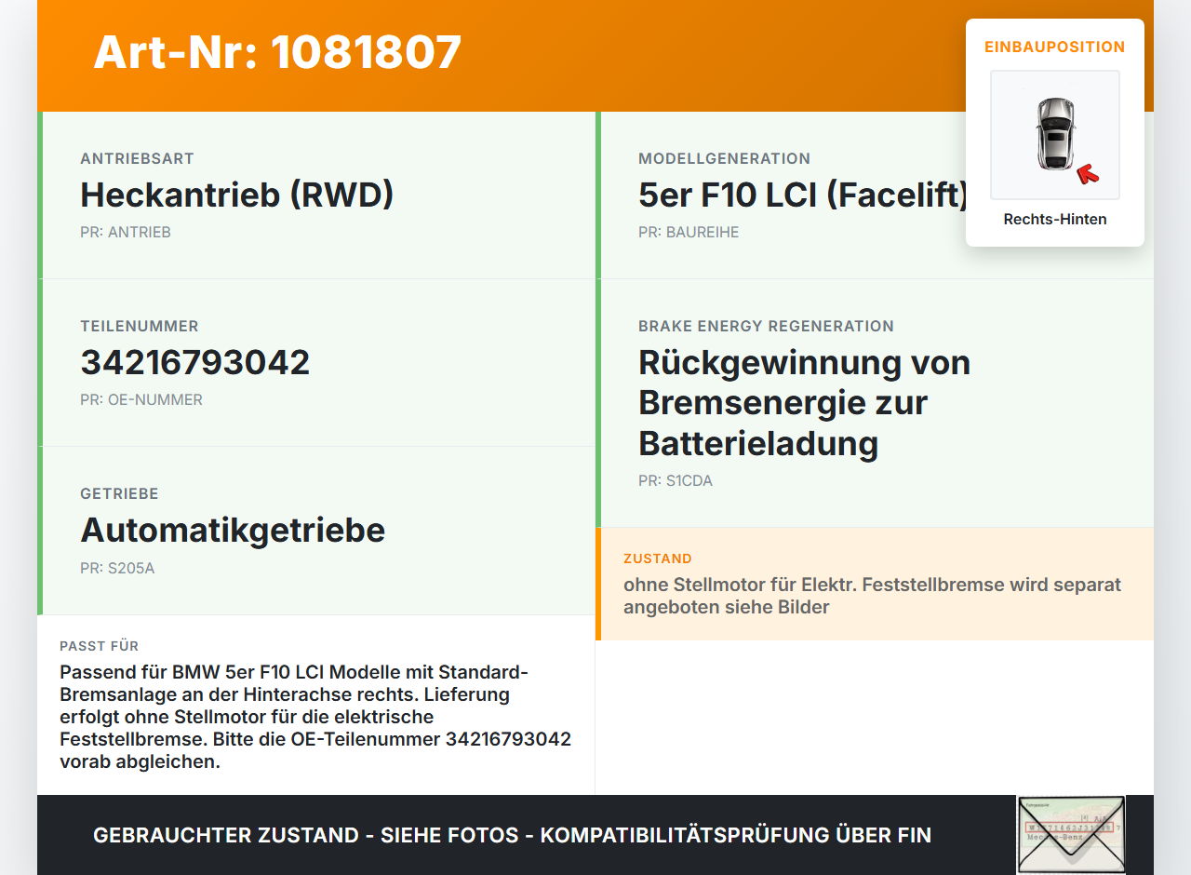Click the PR: S1CDA code
Image resolution: width=1191 pixels, height=875 pixels.
pos(676,481)
